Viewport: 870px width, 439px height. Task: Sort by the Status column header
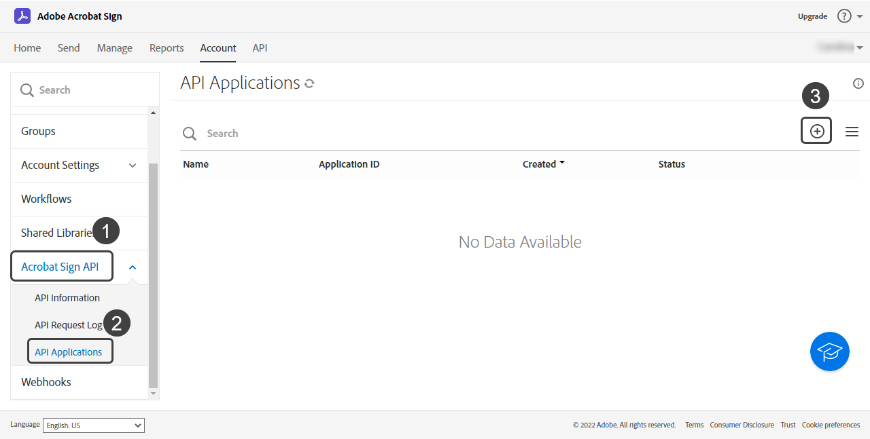(x=672, y=164)
